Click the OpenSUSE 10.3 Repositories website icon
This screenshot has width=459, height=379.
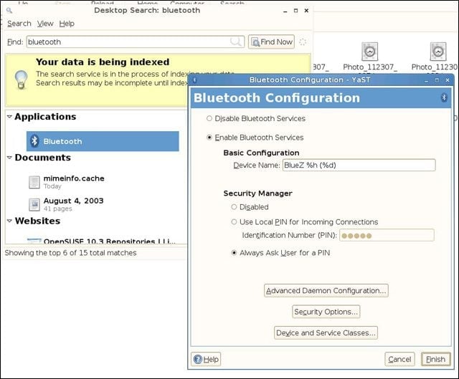34,241
